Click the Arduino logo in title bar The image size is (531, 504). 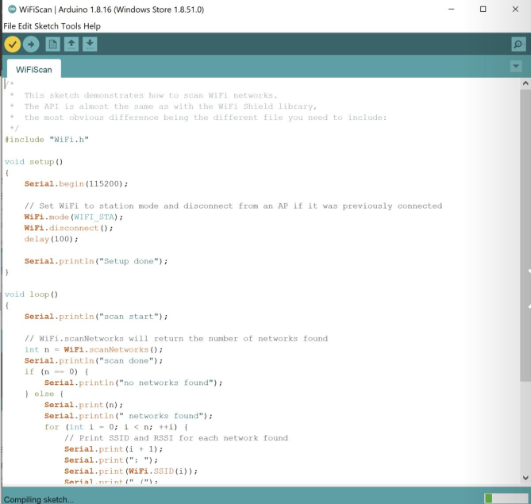10,10
